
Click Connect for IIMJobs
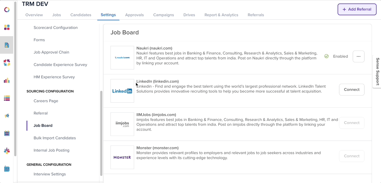pos(352,123)
